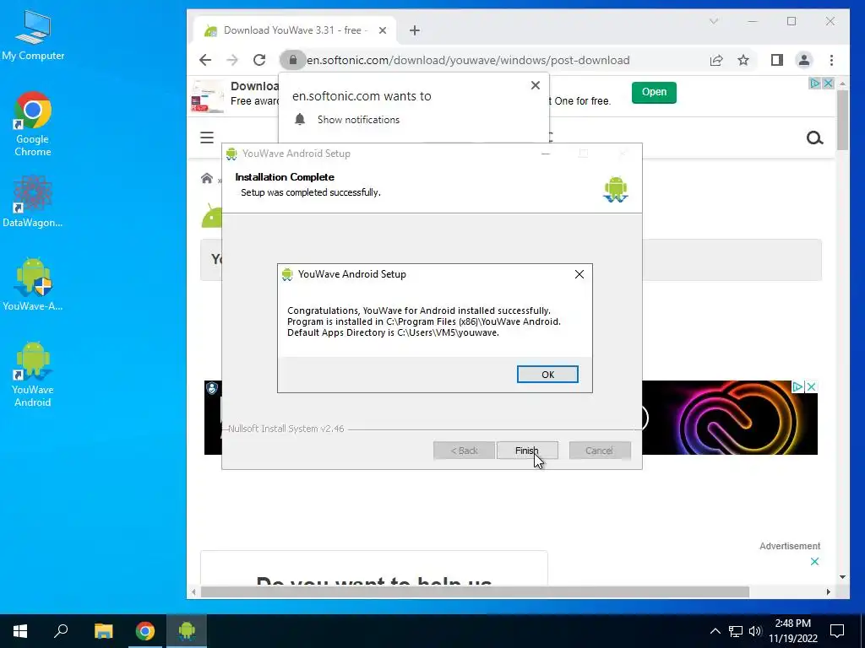Viewport: 865px width, 648px height.
Task: Go back in Chrome browser
Action: coord(205,60)
